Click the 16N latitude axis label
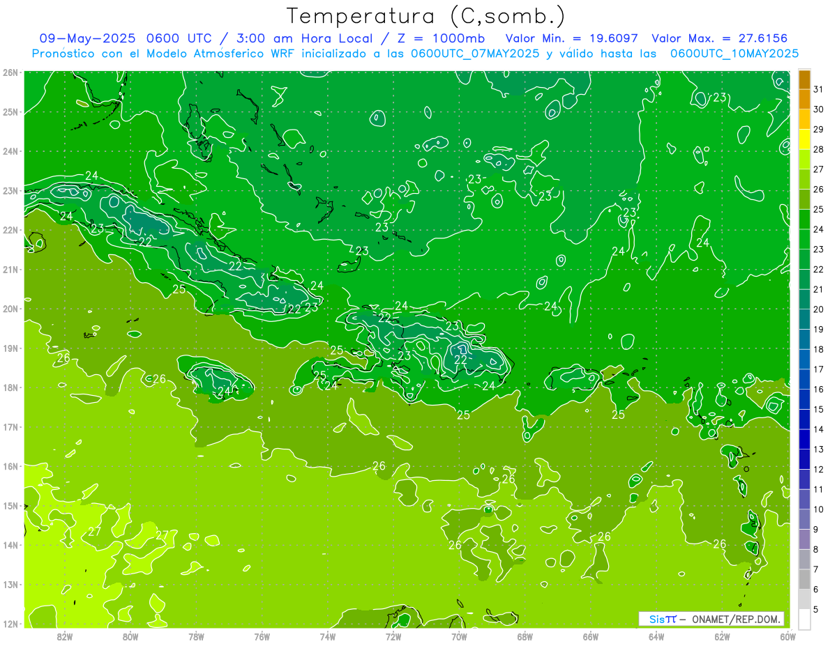The image size is (837, 646). point(10,466)
